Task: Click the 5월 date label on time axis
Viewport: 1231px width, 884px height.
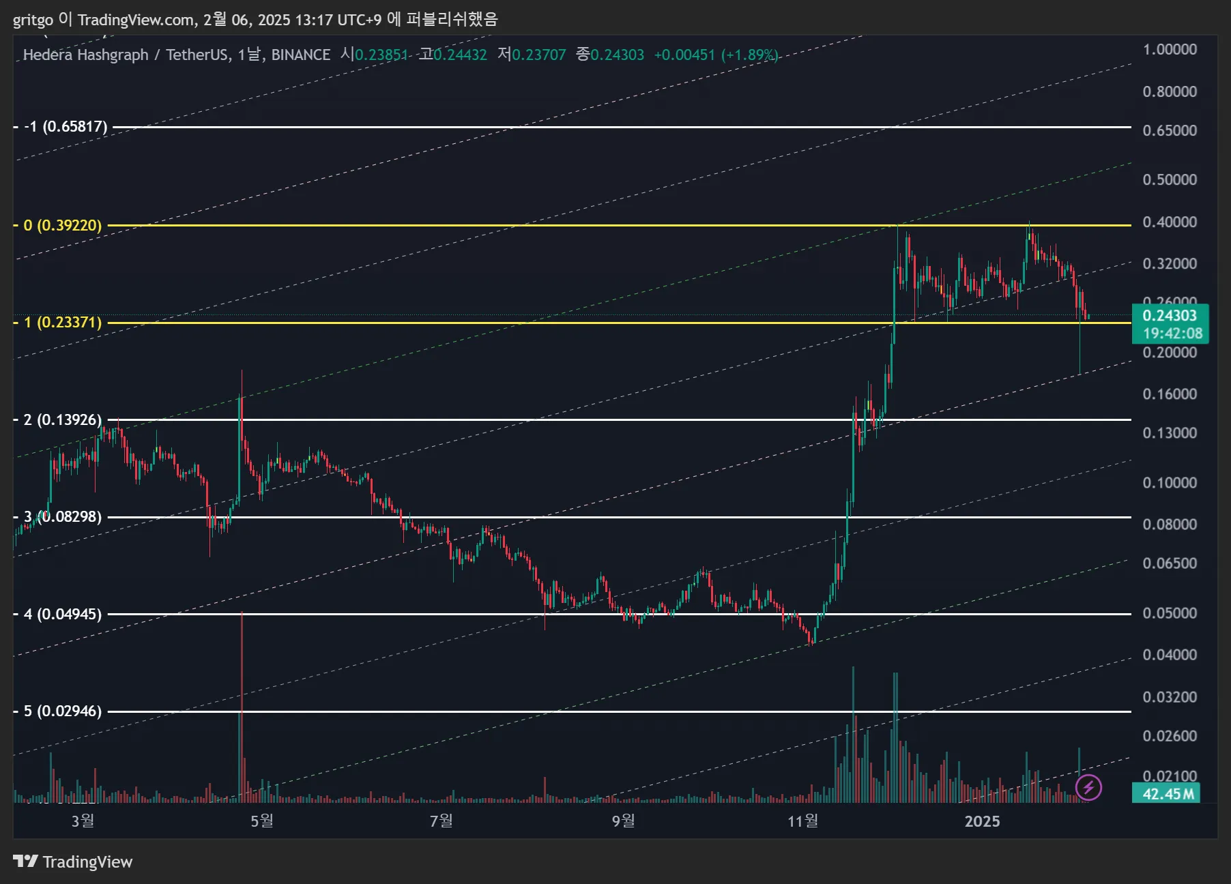Action: [262, 821]
